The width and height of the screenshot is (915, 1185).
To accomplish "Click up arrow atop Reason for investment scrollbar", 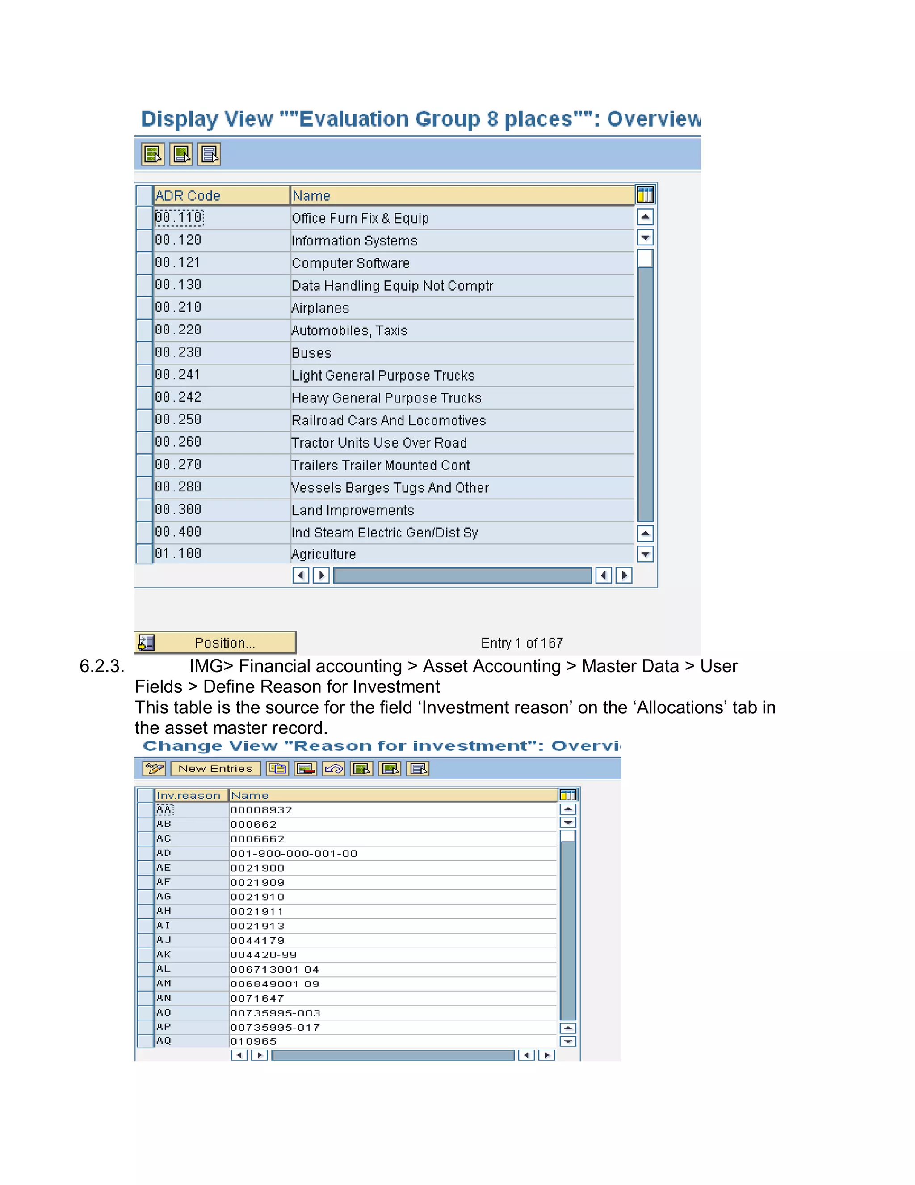I will [568, 809].
